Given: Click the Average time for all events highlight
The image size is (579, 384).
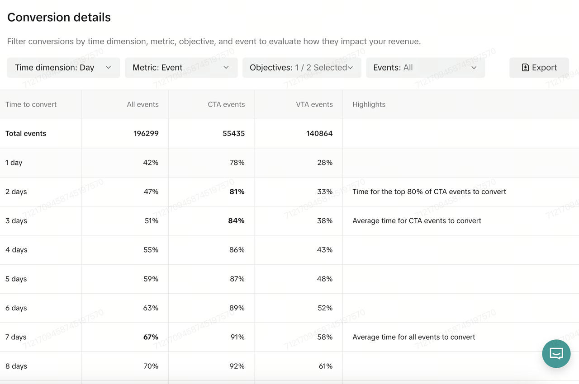Looking at the screenshot, I should (413, 337).
